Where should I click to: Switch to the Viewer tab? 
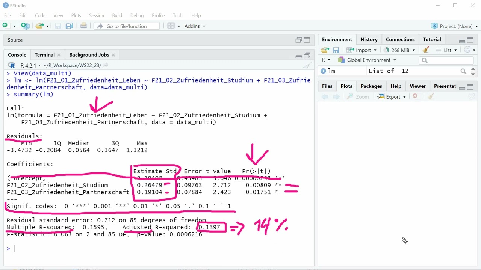coord(417,86)
